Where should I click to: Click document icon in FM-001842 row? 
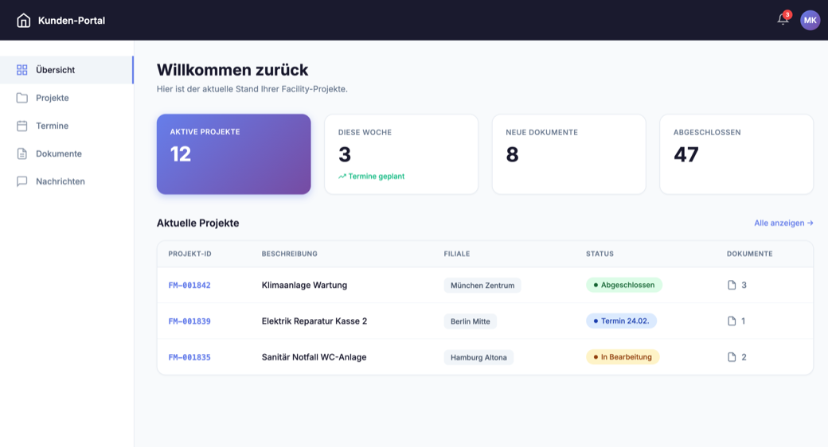coord(732,285)
